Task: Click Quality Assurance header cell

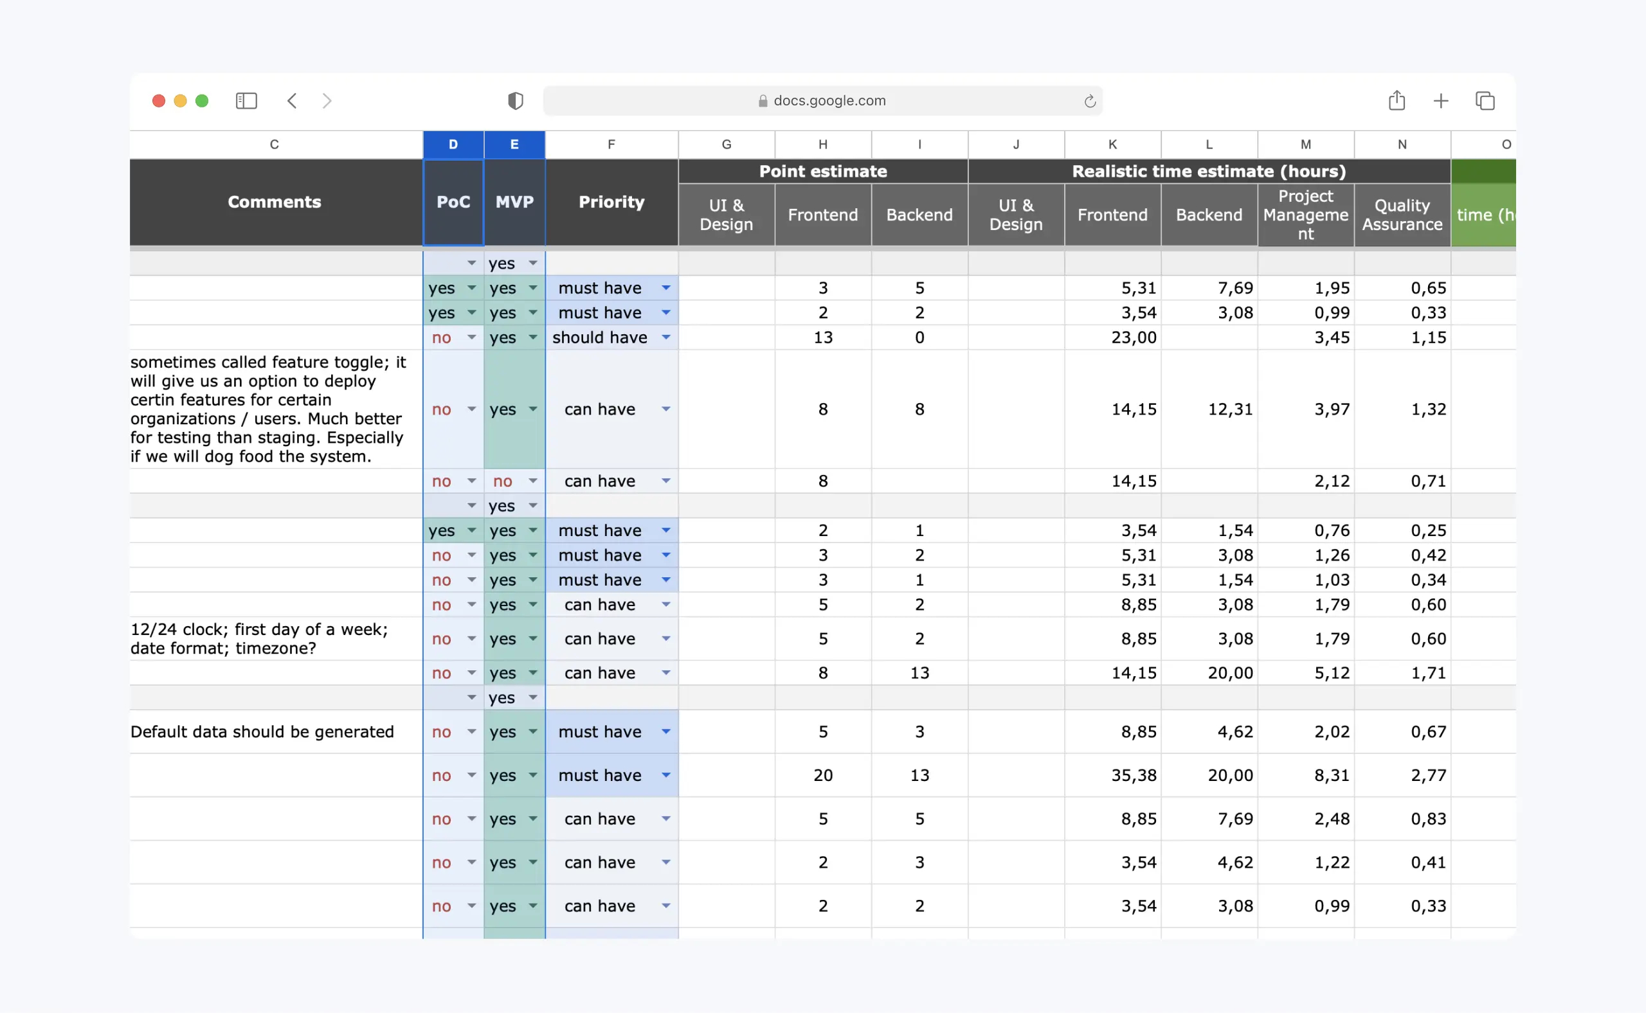Action: point(1402,215)
